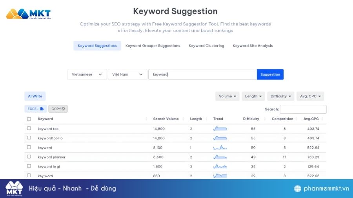
Task: Click the keyword input field
Action: point(203,74)
